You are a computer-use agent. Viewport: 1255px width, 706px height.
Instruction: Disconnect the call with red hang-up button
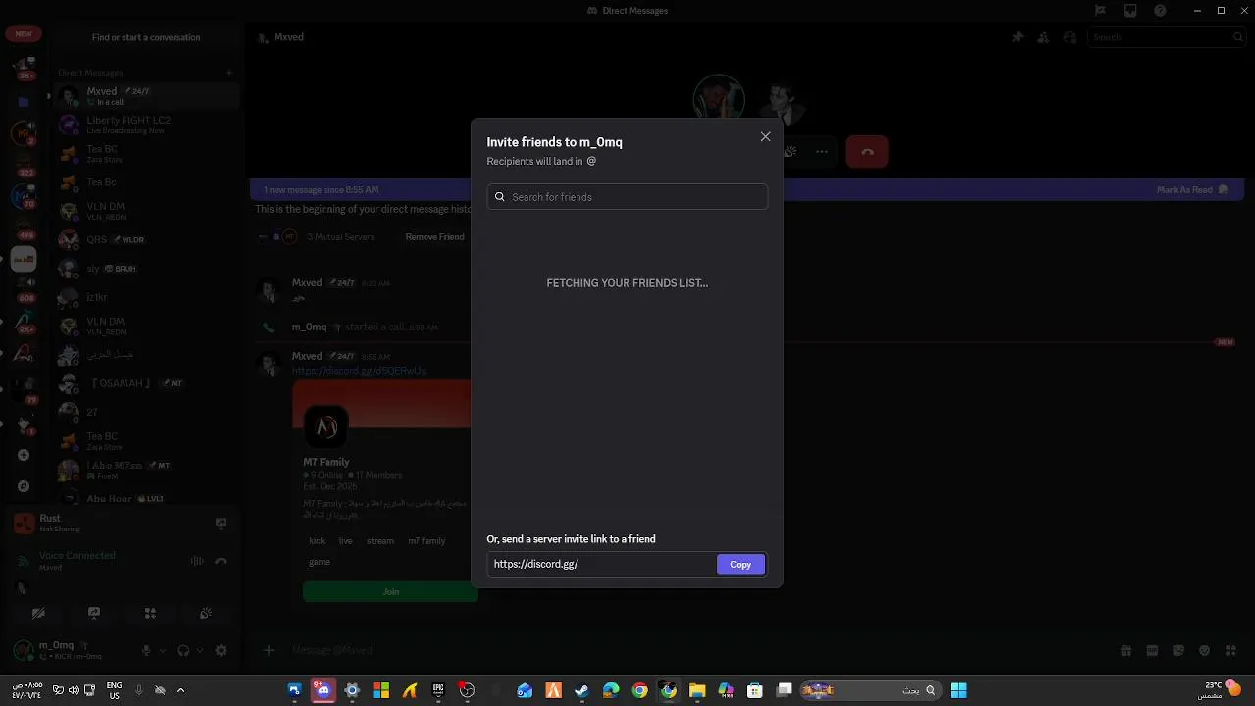867,151
